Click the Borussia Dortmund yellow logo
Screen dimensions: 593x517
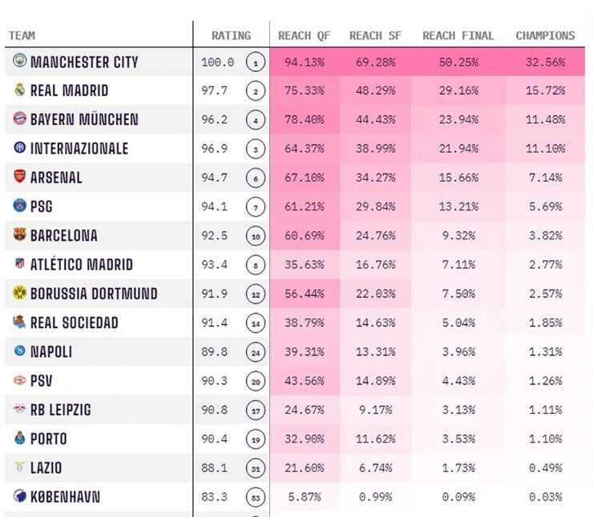(20, 293)
